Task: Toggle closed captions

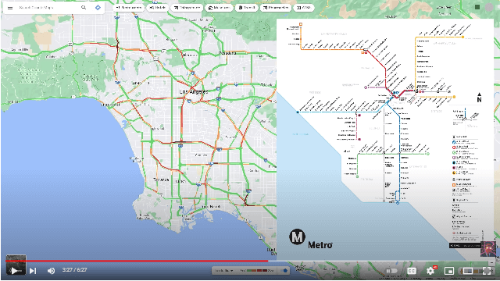Action: click(x=412, y=271)
